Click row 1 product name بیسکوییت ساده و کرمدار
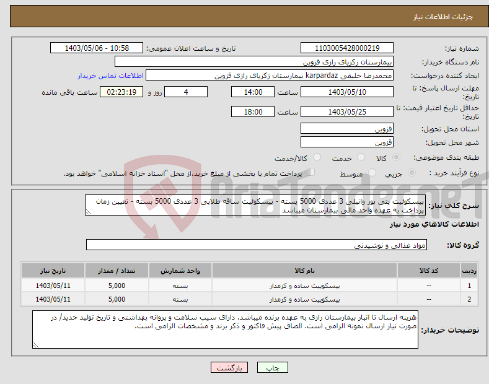 304,286
